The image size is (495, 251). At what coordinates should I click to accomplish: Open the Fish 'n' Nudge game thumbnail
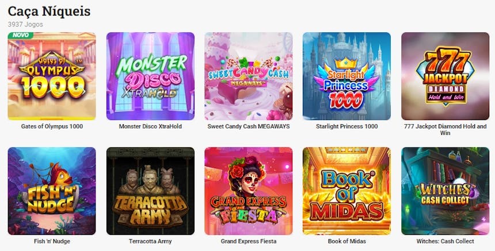[x=52, y=191]
